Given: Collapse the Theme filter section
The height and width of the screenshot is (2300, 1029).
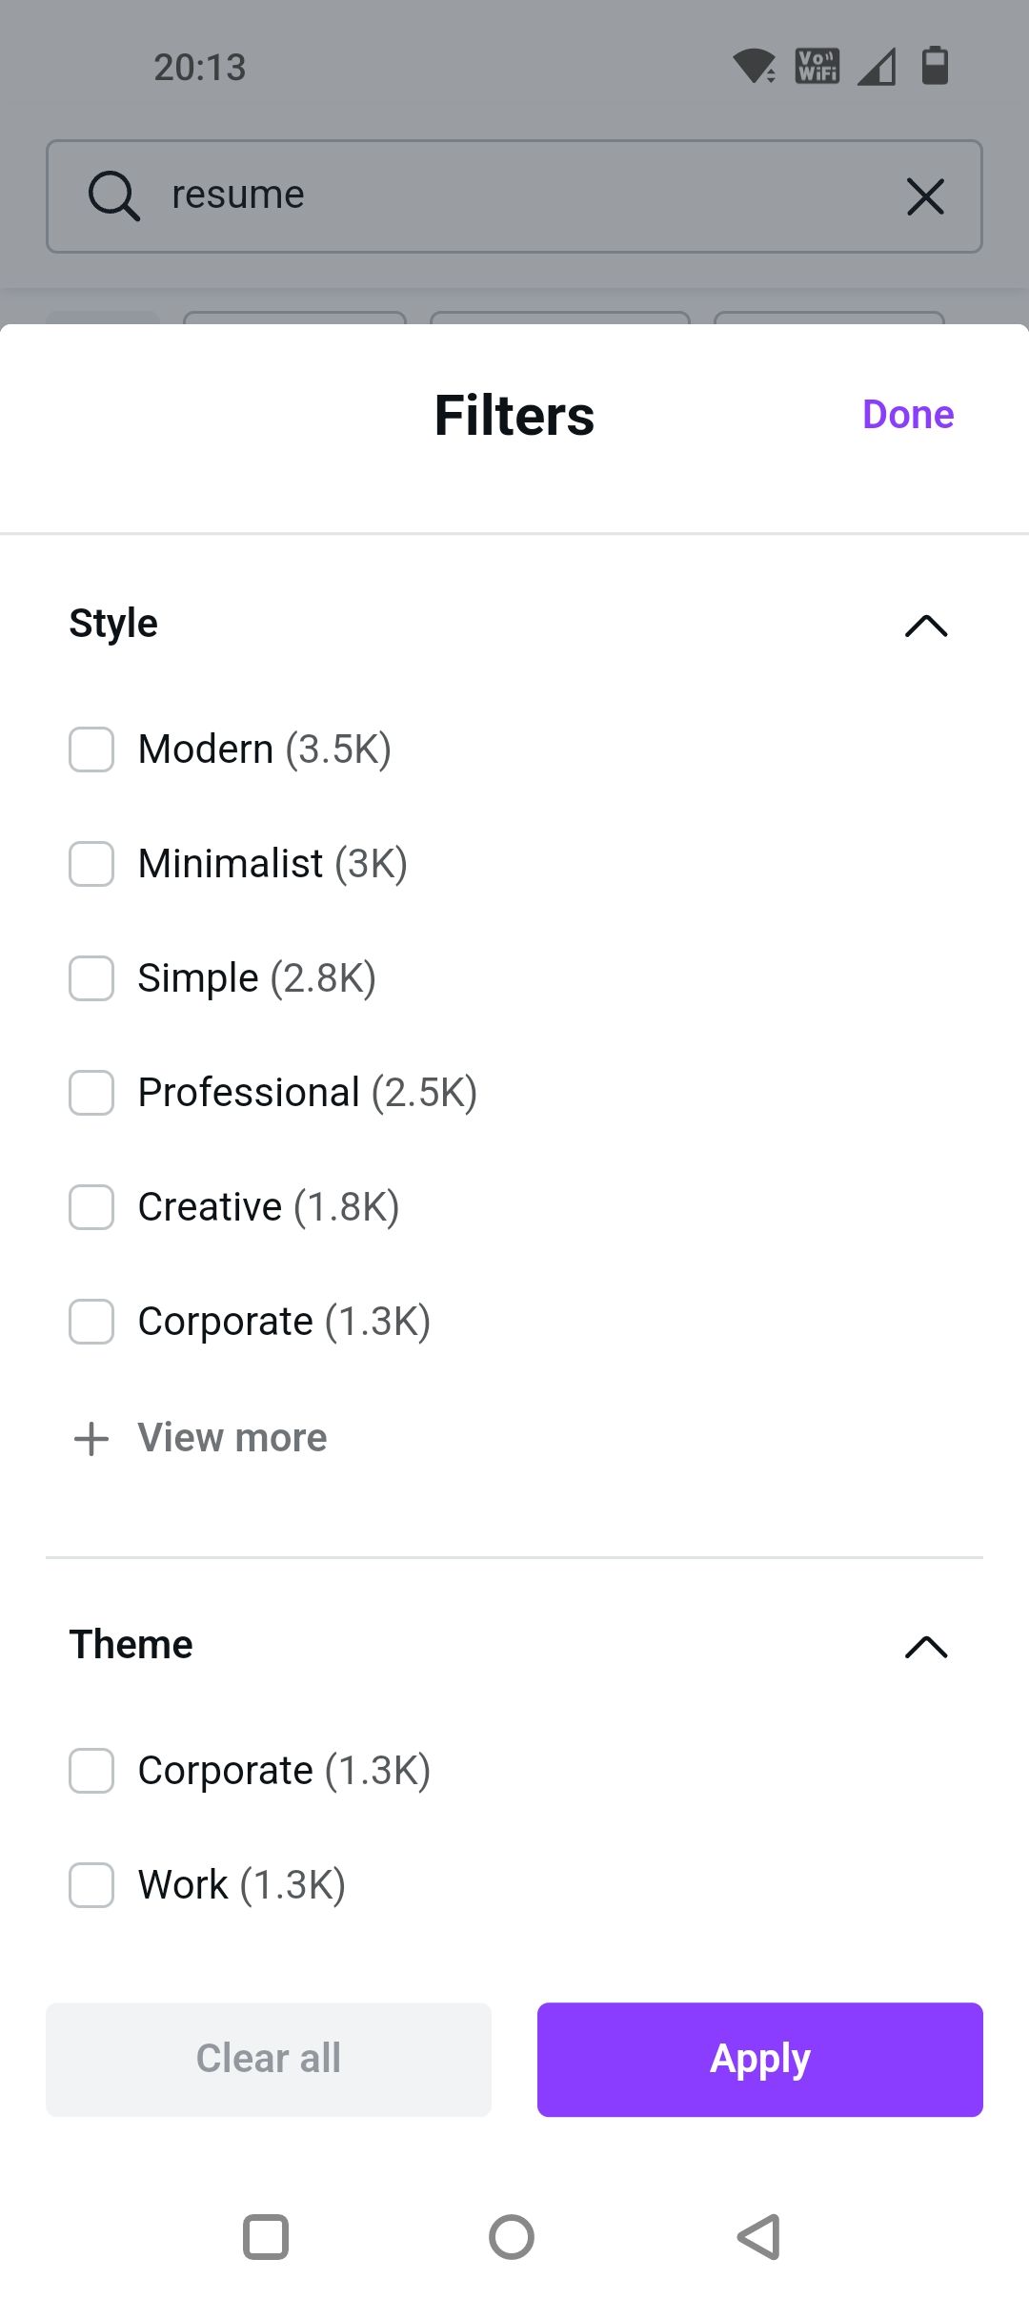Looking at the screenshot, I should click(926, 1647).
